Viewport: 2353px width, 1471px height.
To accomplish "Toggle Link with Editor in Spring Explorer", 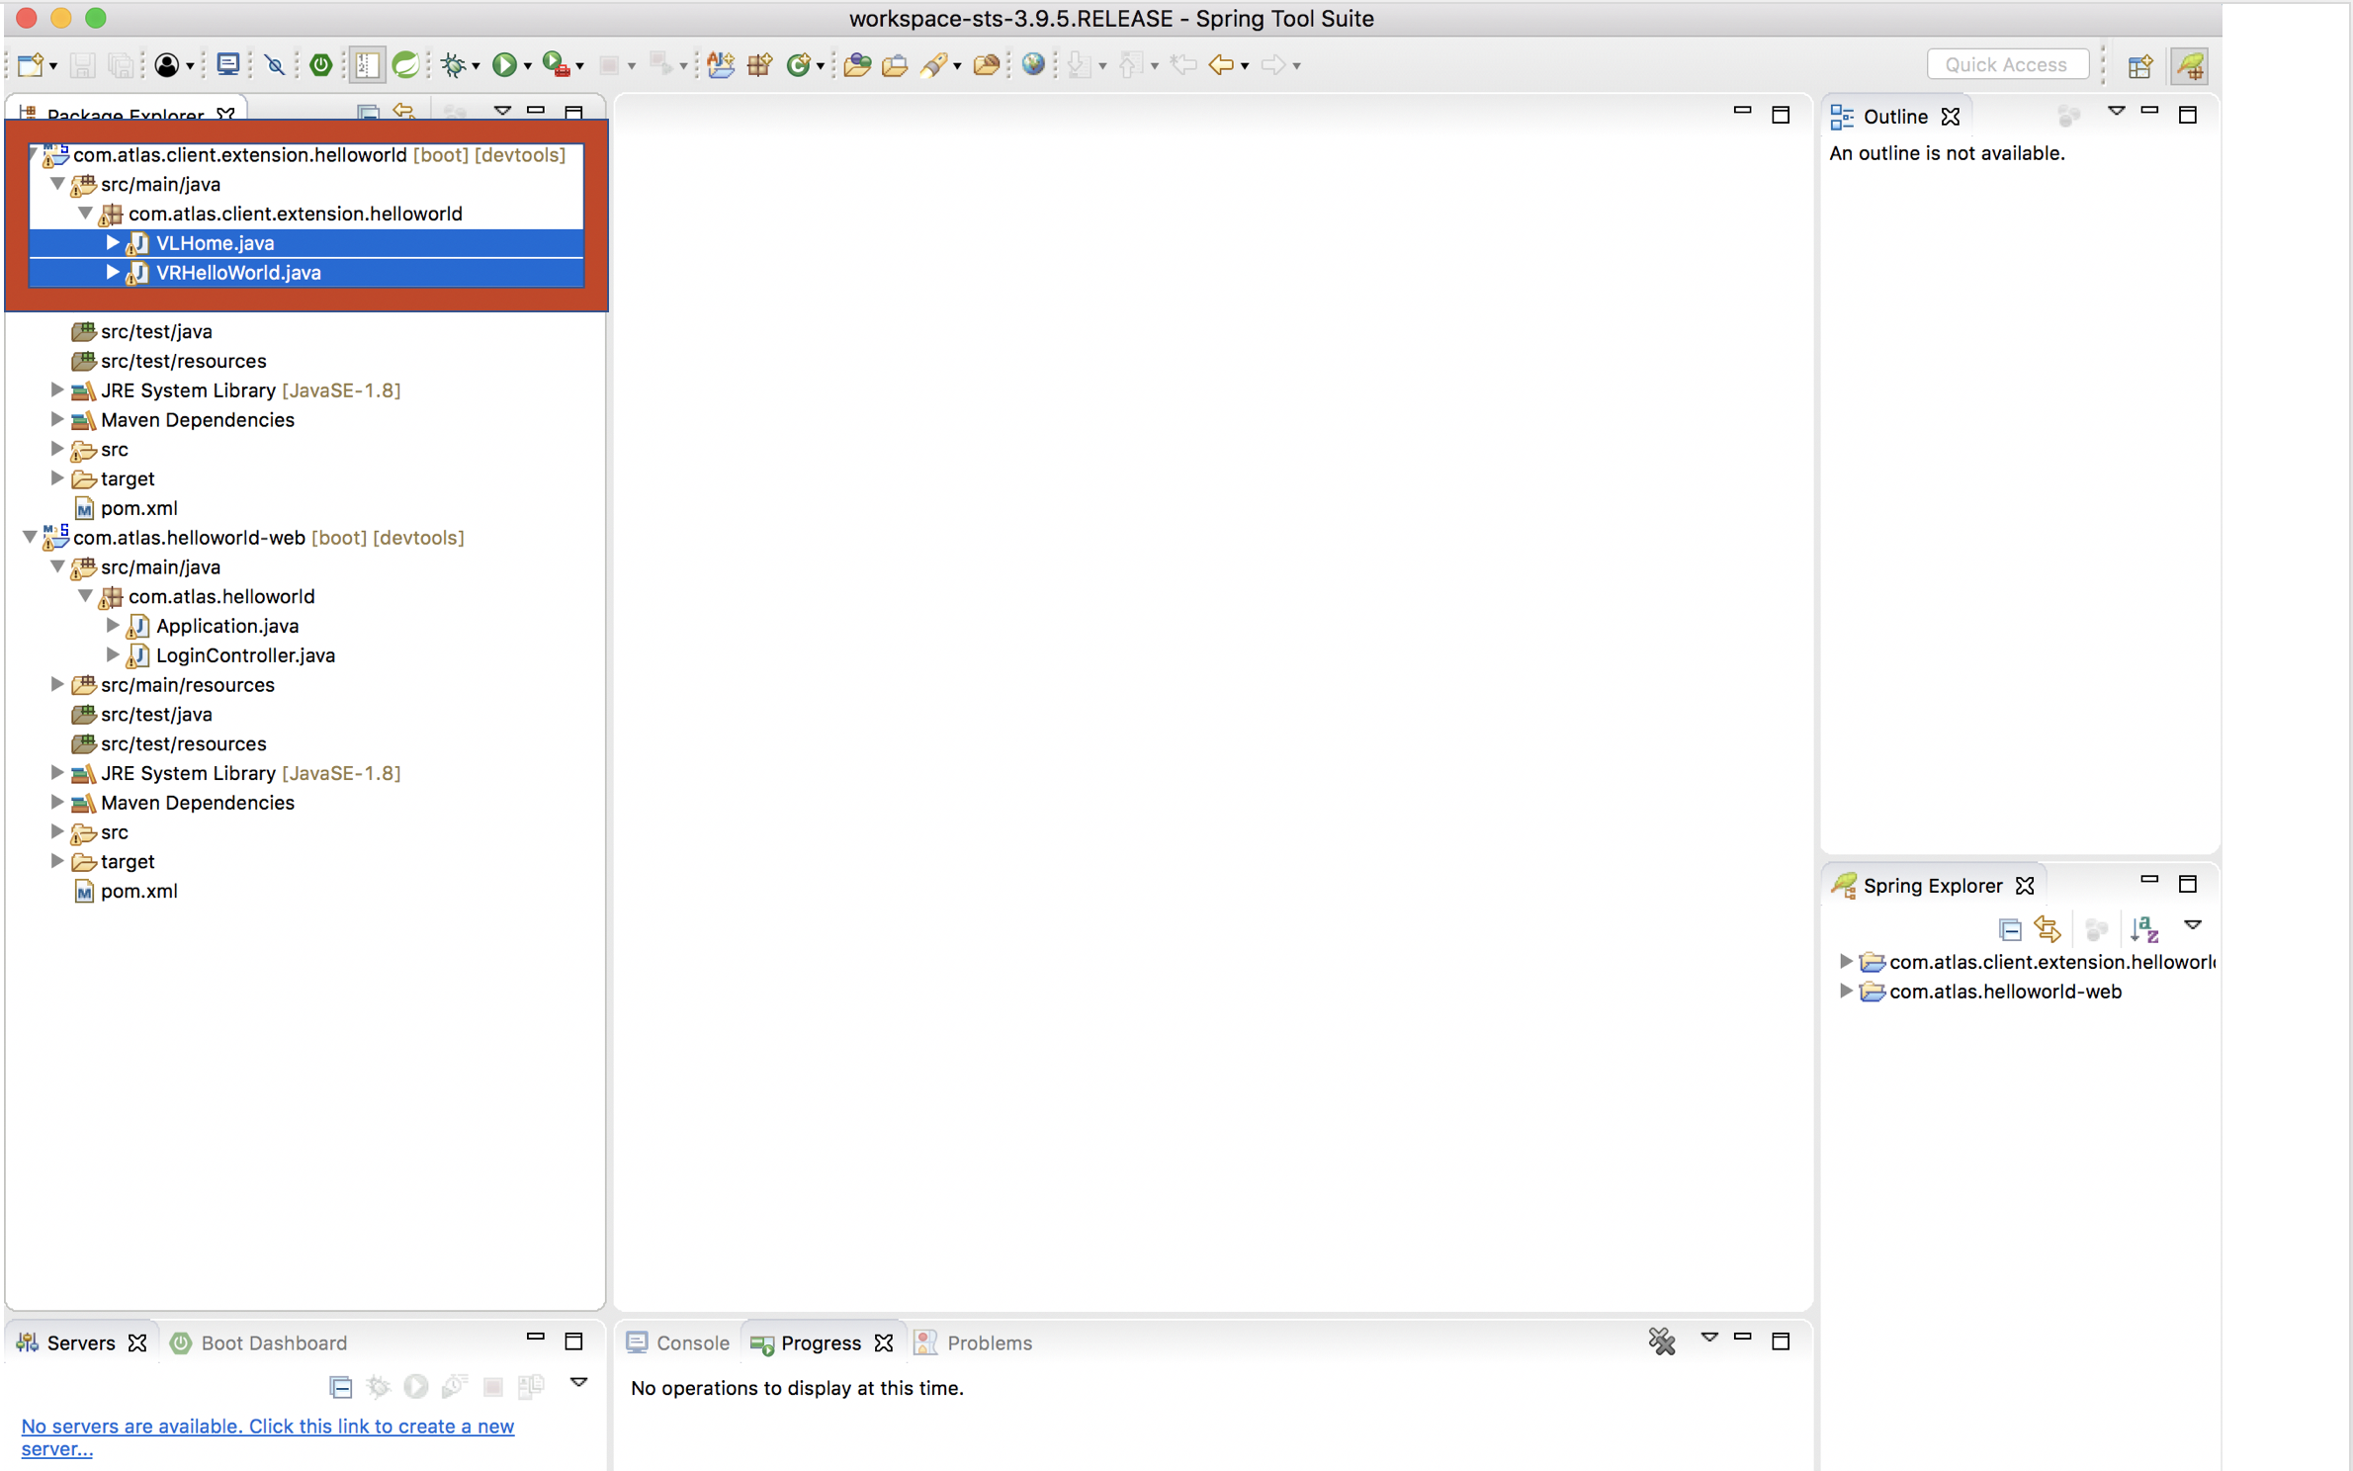I will (2048, 929).
